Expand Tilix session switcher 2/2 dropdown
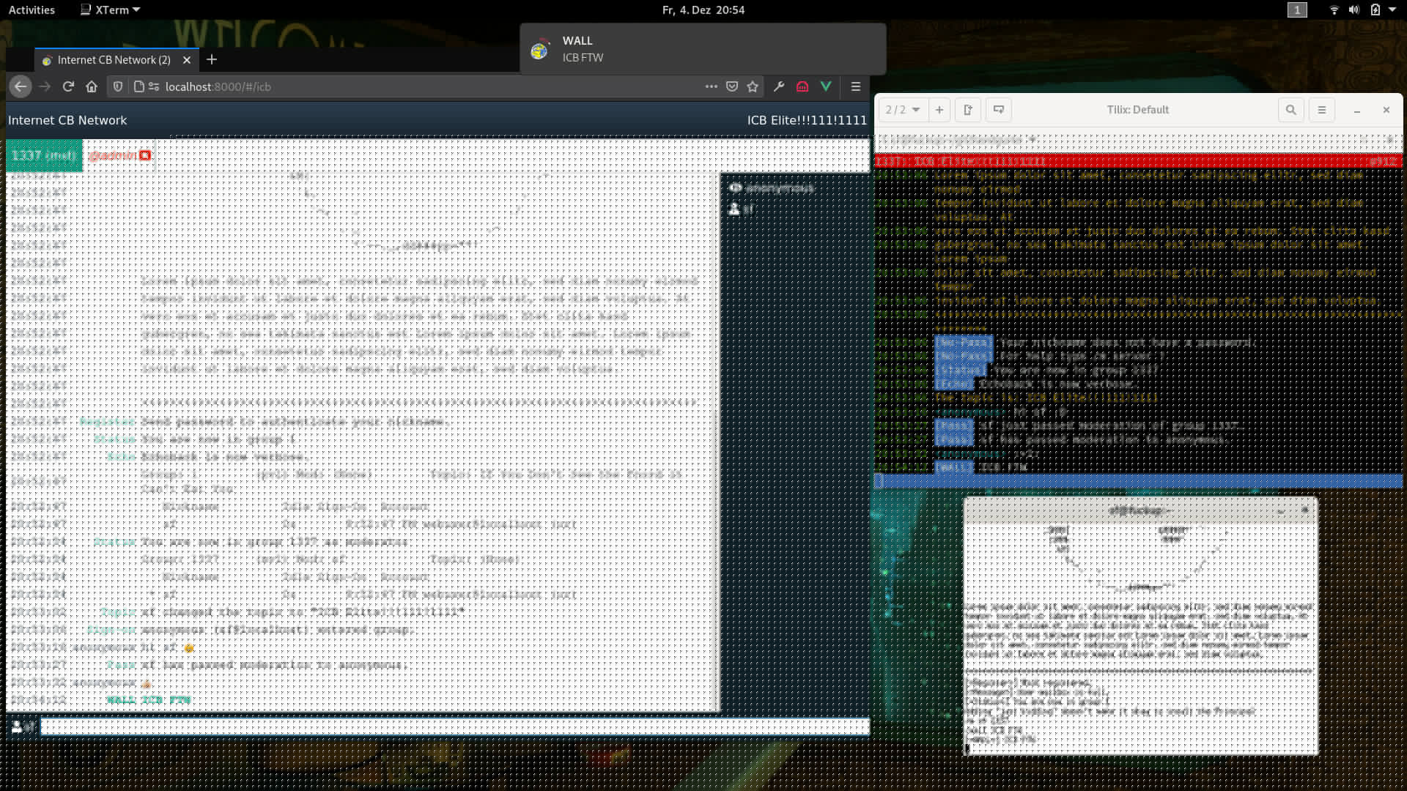The width and height of the screenshot is (1407, 791). (903, 110)
